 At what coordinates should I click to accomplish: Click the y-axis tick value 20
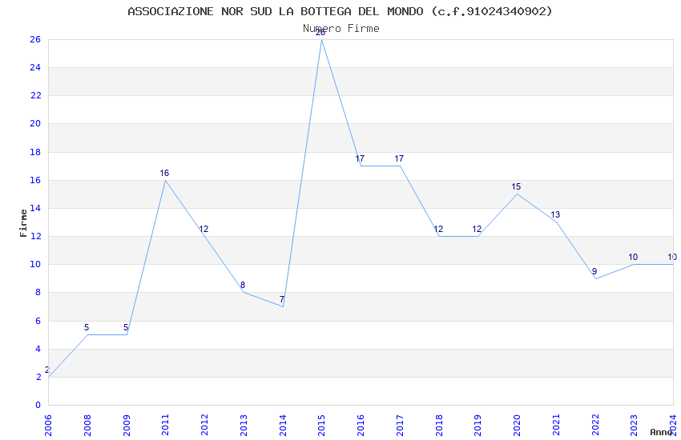click(x=35, y=123)
